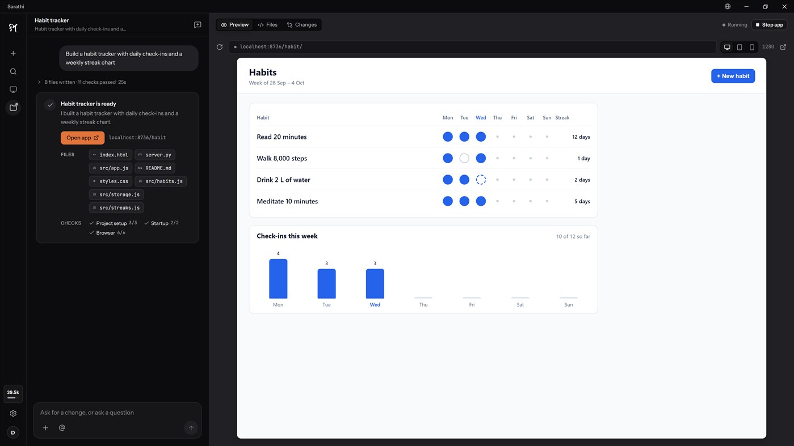Open the src/streaks.js file chip
This screenshot has height=446, width=794.
coord(116,207)
